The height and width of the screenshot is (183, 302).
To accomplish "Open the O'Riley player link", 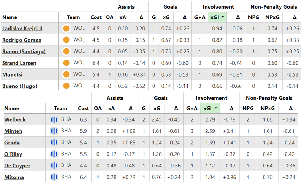I will pos(13,154).
